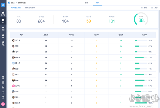
Task: Open 搜索 search from the sidebar
Action: 3,36
